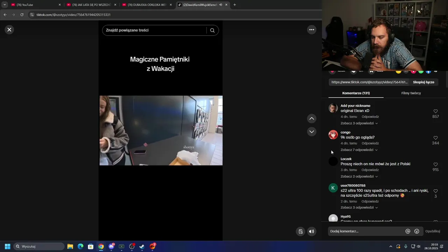Click the 'Opublikuj' post button
Screen dimensions: 448x252
433,231
